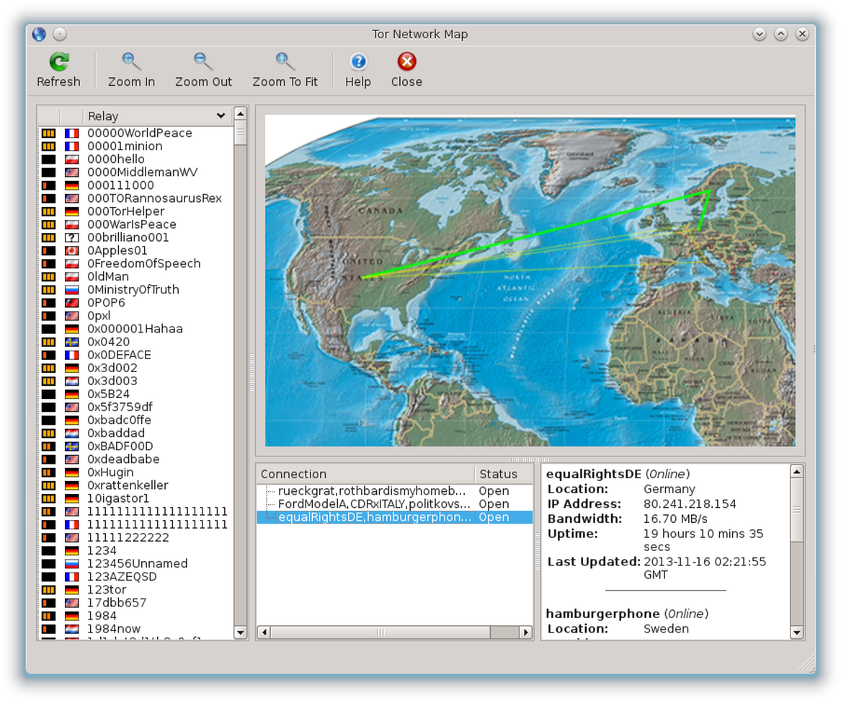Click the Refresh toolbar button
Image resolution: width=841 pixels, height=701 pixels.
58,70
